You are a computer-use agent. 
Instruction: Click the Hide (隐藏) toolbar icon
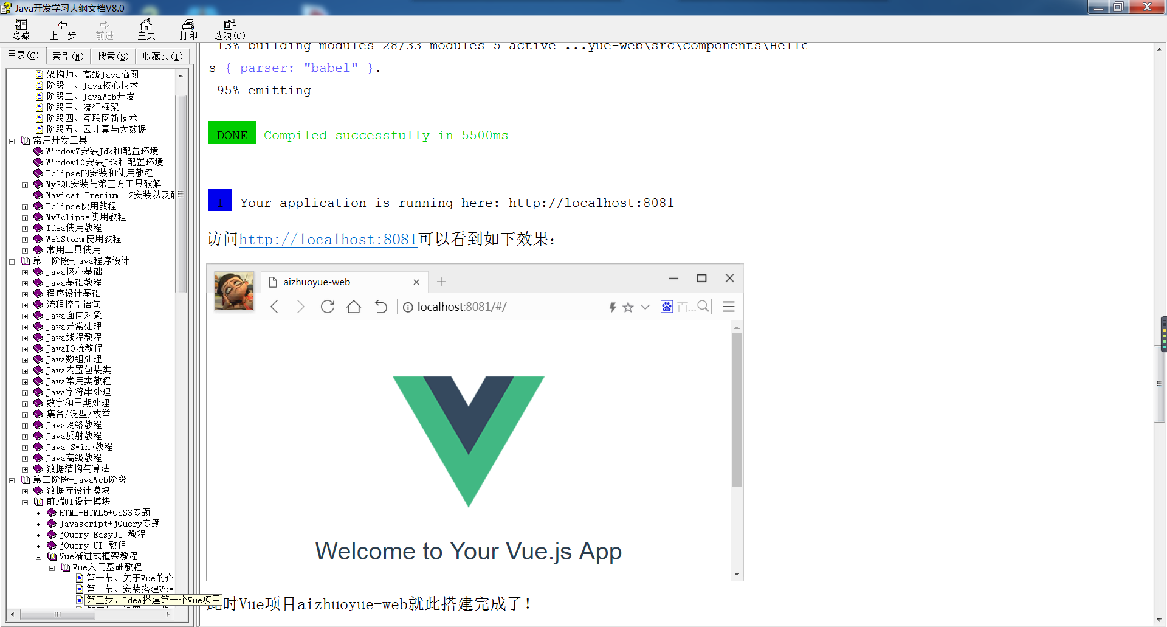click(x=21, y=29)
